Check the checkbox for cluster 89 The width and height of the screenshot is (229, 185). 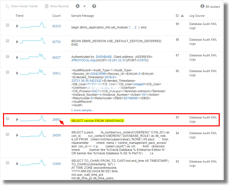[7, 25]
